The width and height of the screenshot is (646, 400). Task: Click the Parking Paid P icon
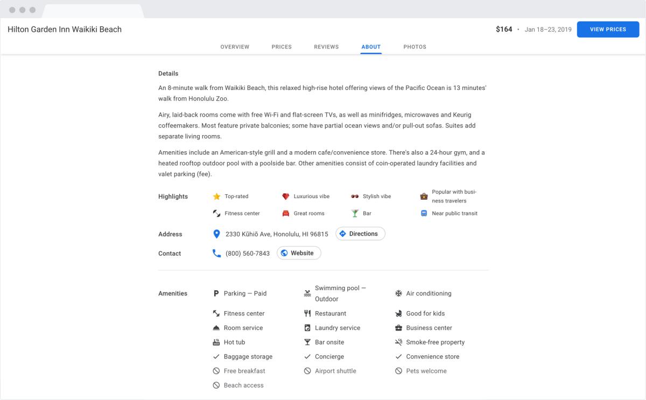pos(216,293)
